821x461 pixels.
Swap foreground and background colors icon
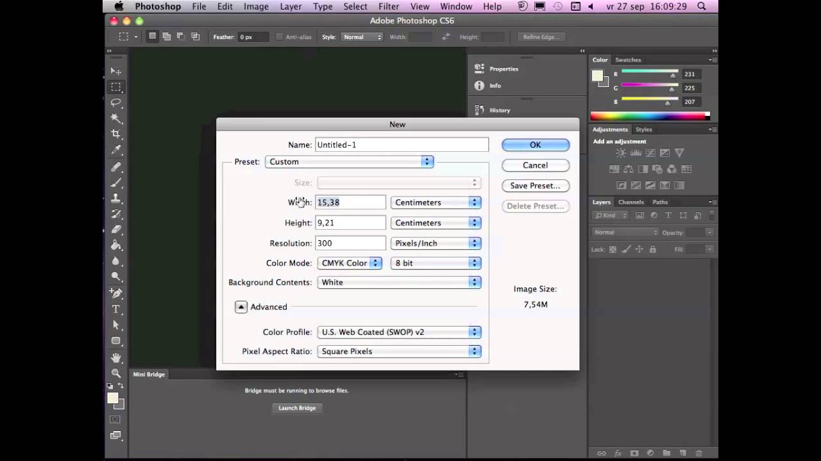121,387
